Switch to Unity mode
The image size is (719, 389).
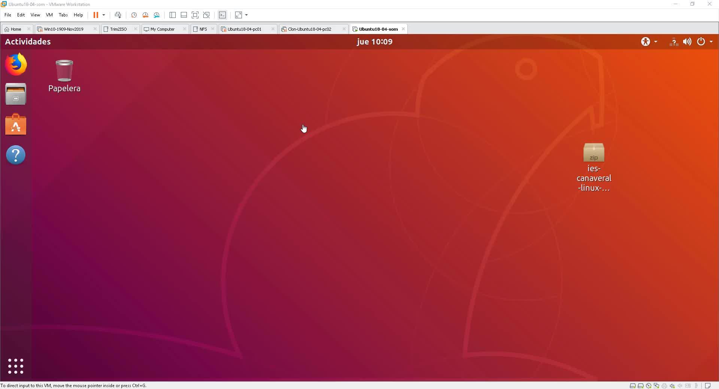[x=206, y=15]
